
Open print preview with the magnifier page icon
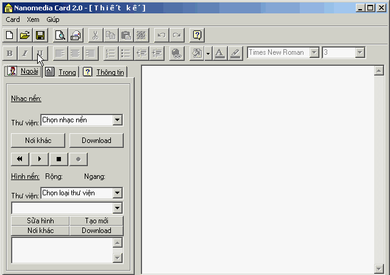pos(60,35)
